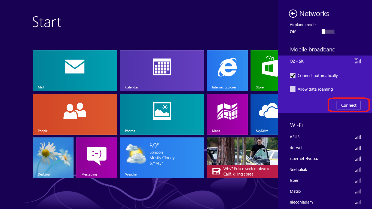
Task: Open Internet Explorer tile
Action: (x=227, y=70)
